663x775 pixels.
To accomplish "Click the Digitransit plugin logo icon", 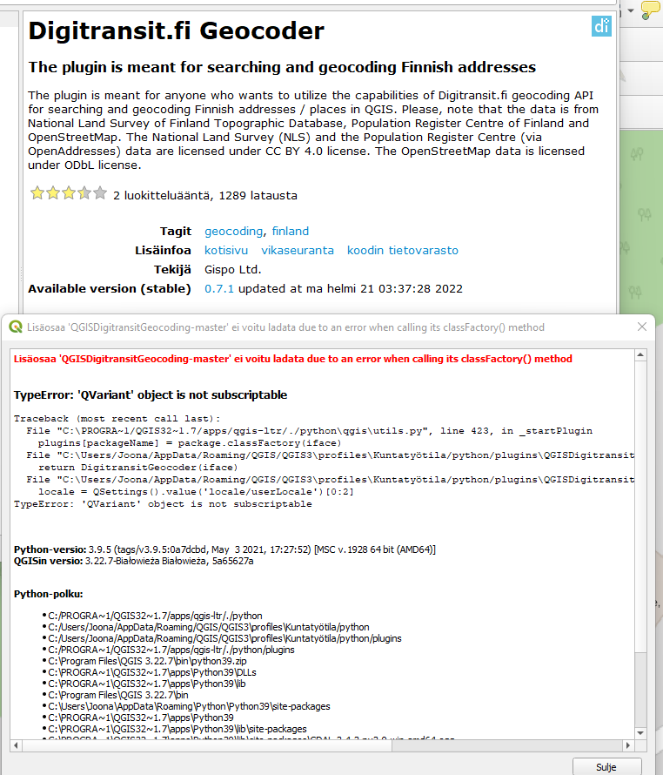I will click(601, 26).
